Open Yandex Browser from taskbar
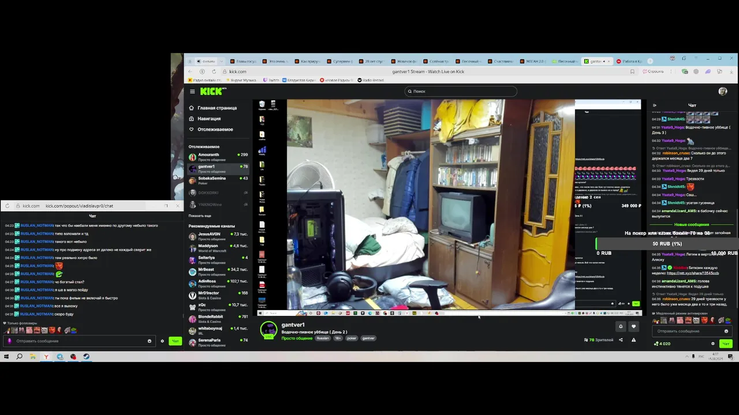 coord(46,357)
